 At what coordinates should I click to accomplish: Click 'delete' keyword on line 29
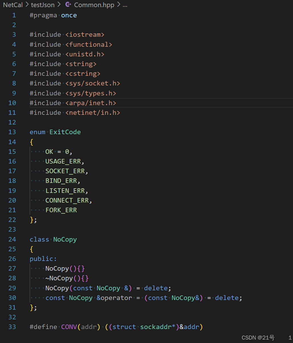156,288
